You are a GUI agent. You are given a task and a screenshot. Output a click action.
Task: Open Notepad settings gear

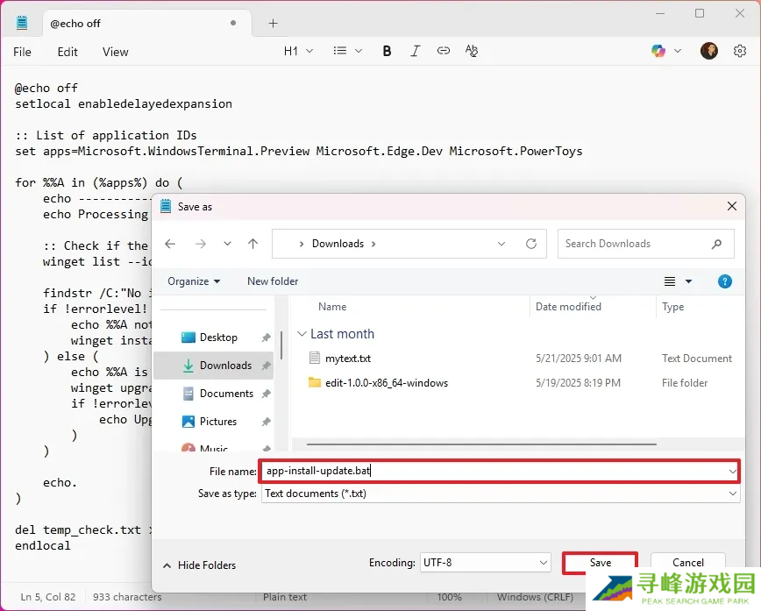(x=740, y=52)
